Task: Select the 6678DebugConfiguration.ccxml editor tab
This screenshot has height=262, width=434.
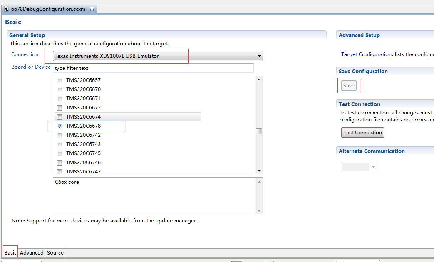Action: click(x=49, y=9)
